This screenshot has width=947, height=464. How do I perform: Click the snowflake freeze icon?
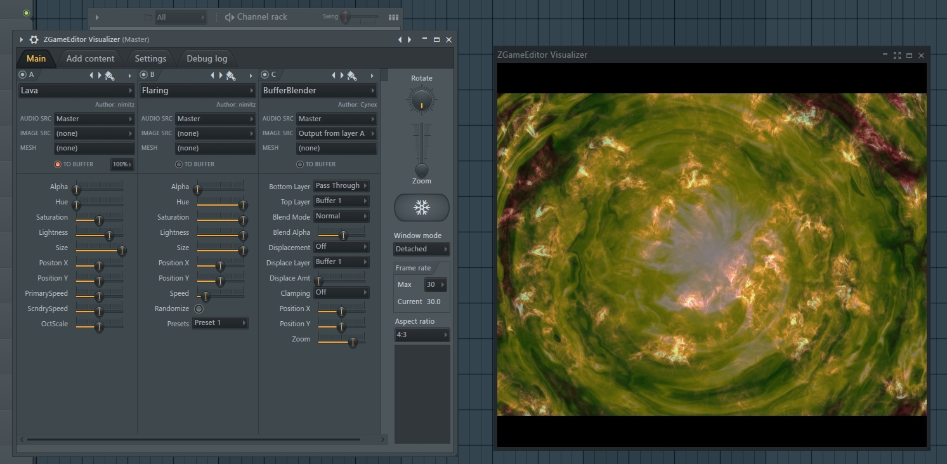[x=421, y=208]
